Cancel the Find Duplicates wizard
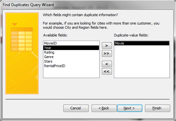This screenshot has width=176, height=121. [76, 108]
